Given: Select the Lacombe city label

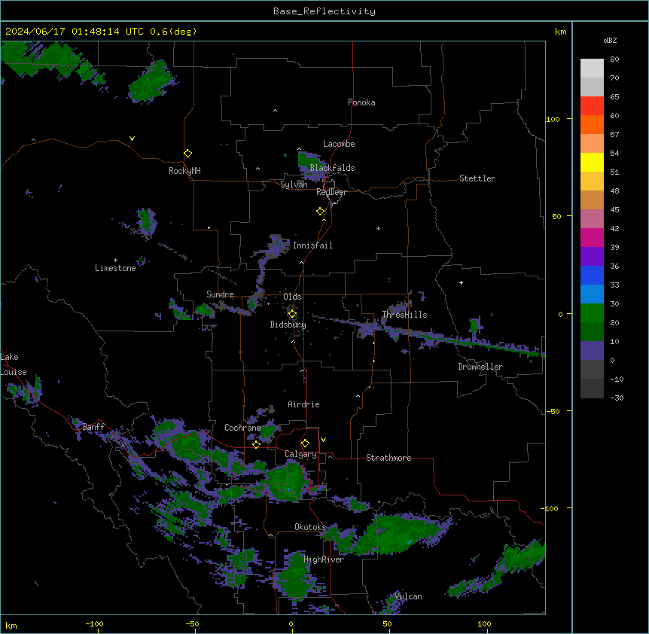Looking at the screenshot, I should click(x=339, y=144).
